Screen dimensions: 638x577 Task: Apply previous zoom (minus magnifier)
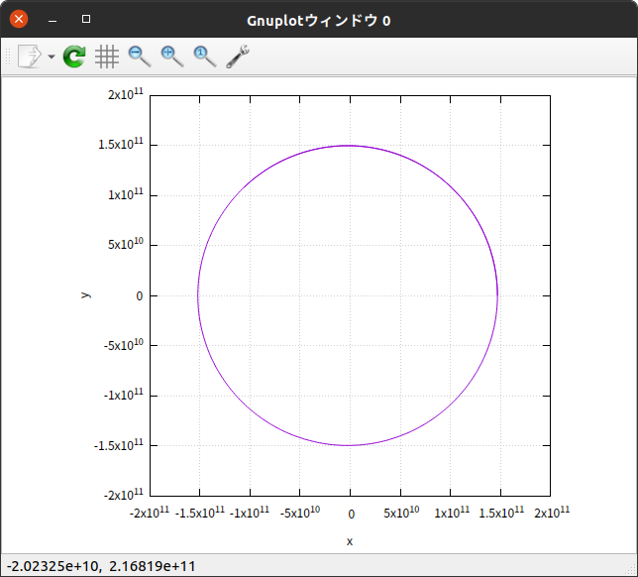tap(140, 57)
